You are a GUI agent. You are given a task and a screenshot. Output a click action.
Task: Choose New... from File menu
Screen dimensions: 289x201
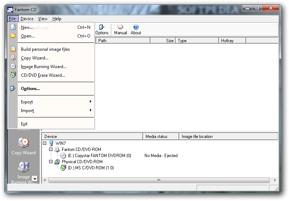click(56, 27)
